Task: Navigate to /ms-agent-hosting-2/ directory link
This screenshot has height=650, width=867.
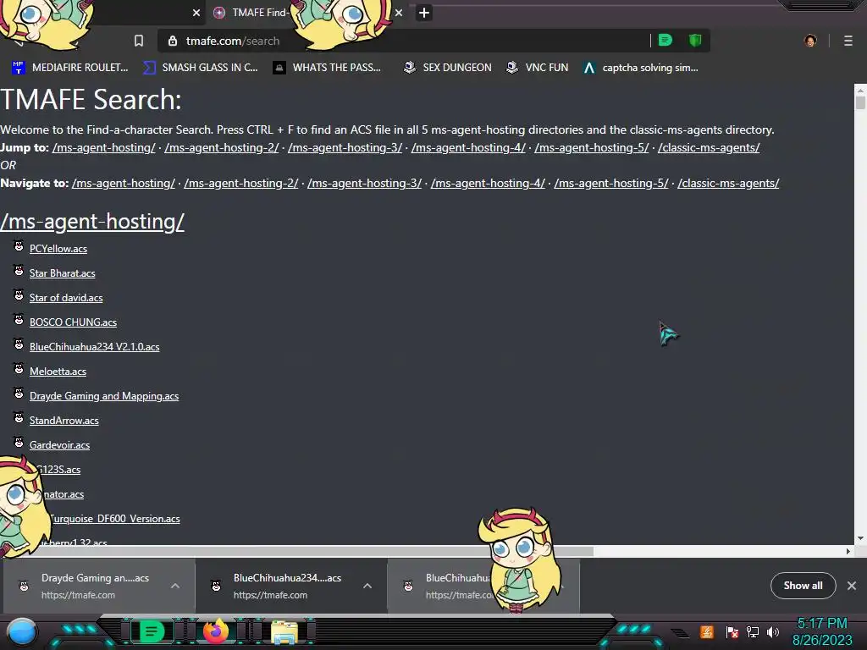Action: coord(241,183)
